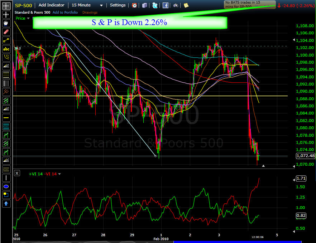Click the current price label 1,072.48
Image resolution: width=316 pixels, height=243 pixels.
pos(305,156)
